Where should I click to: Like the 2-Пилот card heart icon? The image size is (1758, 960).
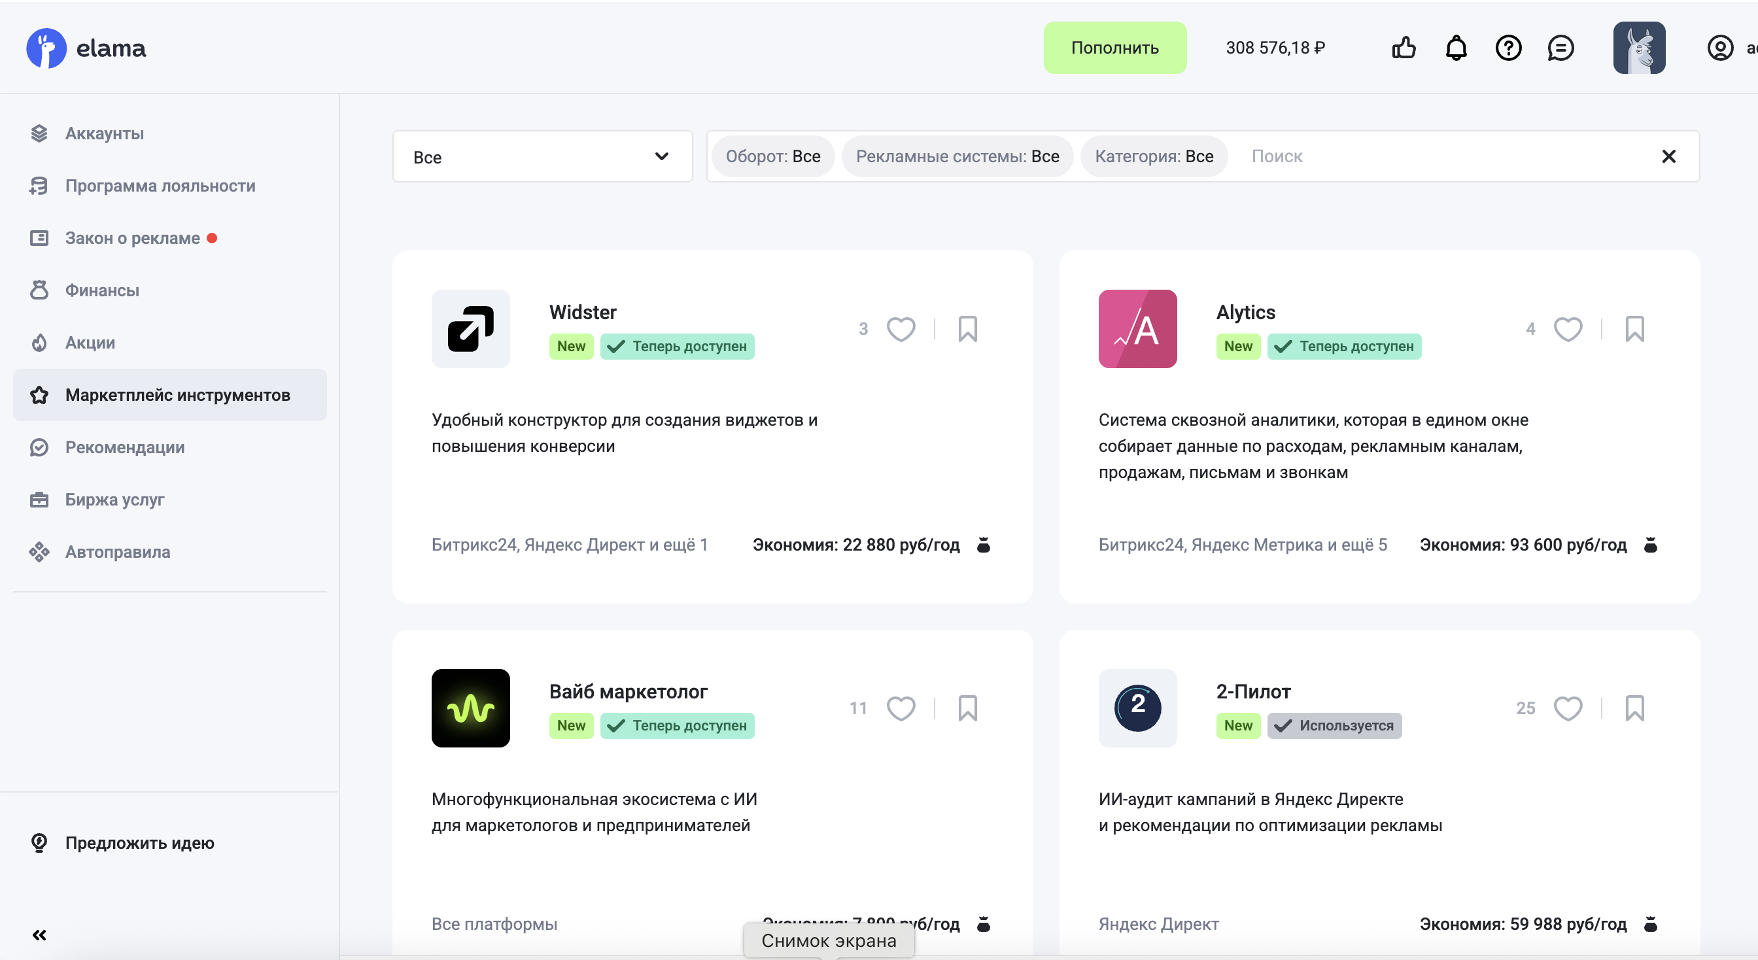[1568, 708]
